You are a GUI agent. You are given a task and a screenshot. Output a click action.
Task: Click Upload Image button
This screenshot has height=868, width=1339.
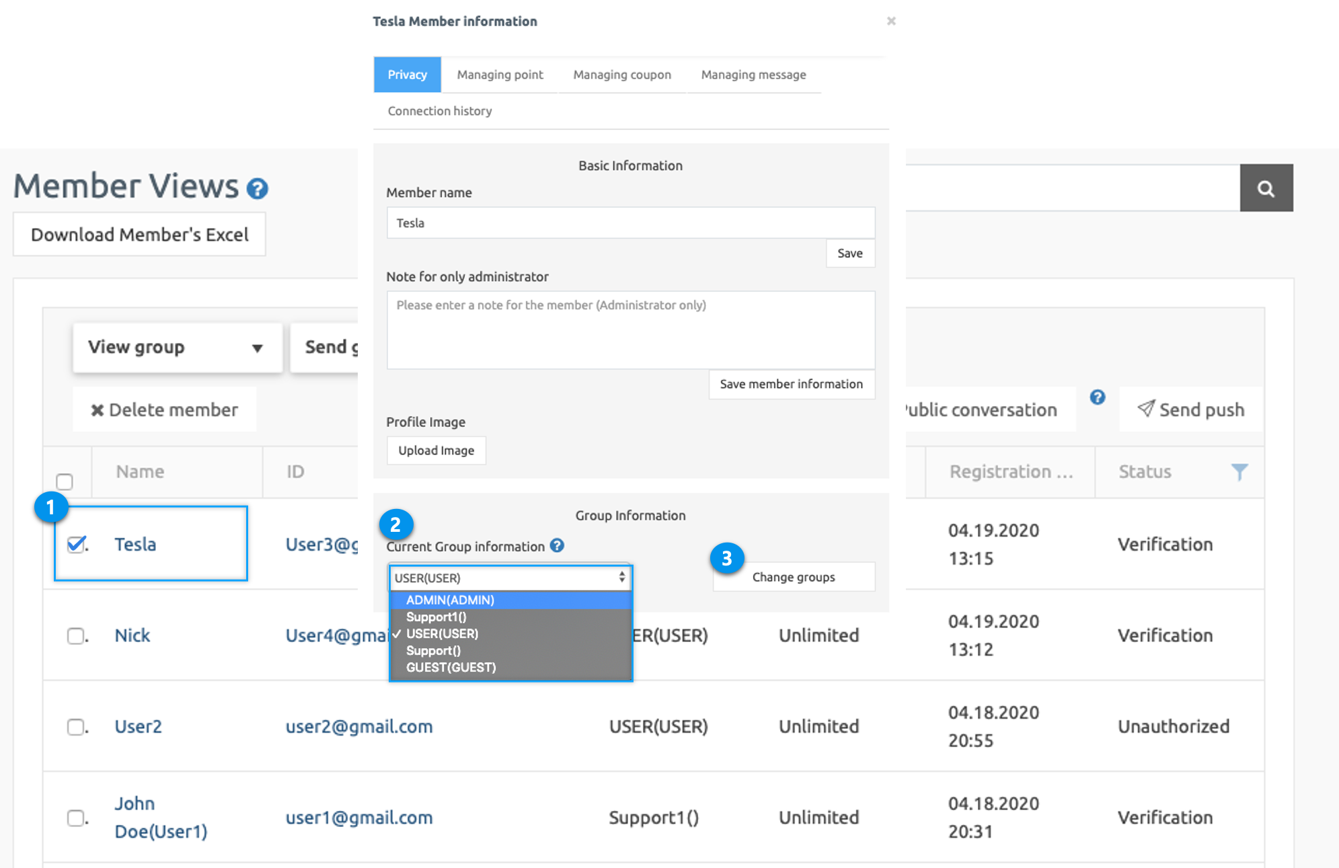tap(436, 450)
